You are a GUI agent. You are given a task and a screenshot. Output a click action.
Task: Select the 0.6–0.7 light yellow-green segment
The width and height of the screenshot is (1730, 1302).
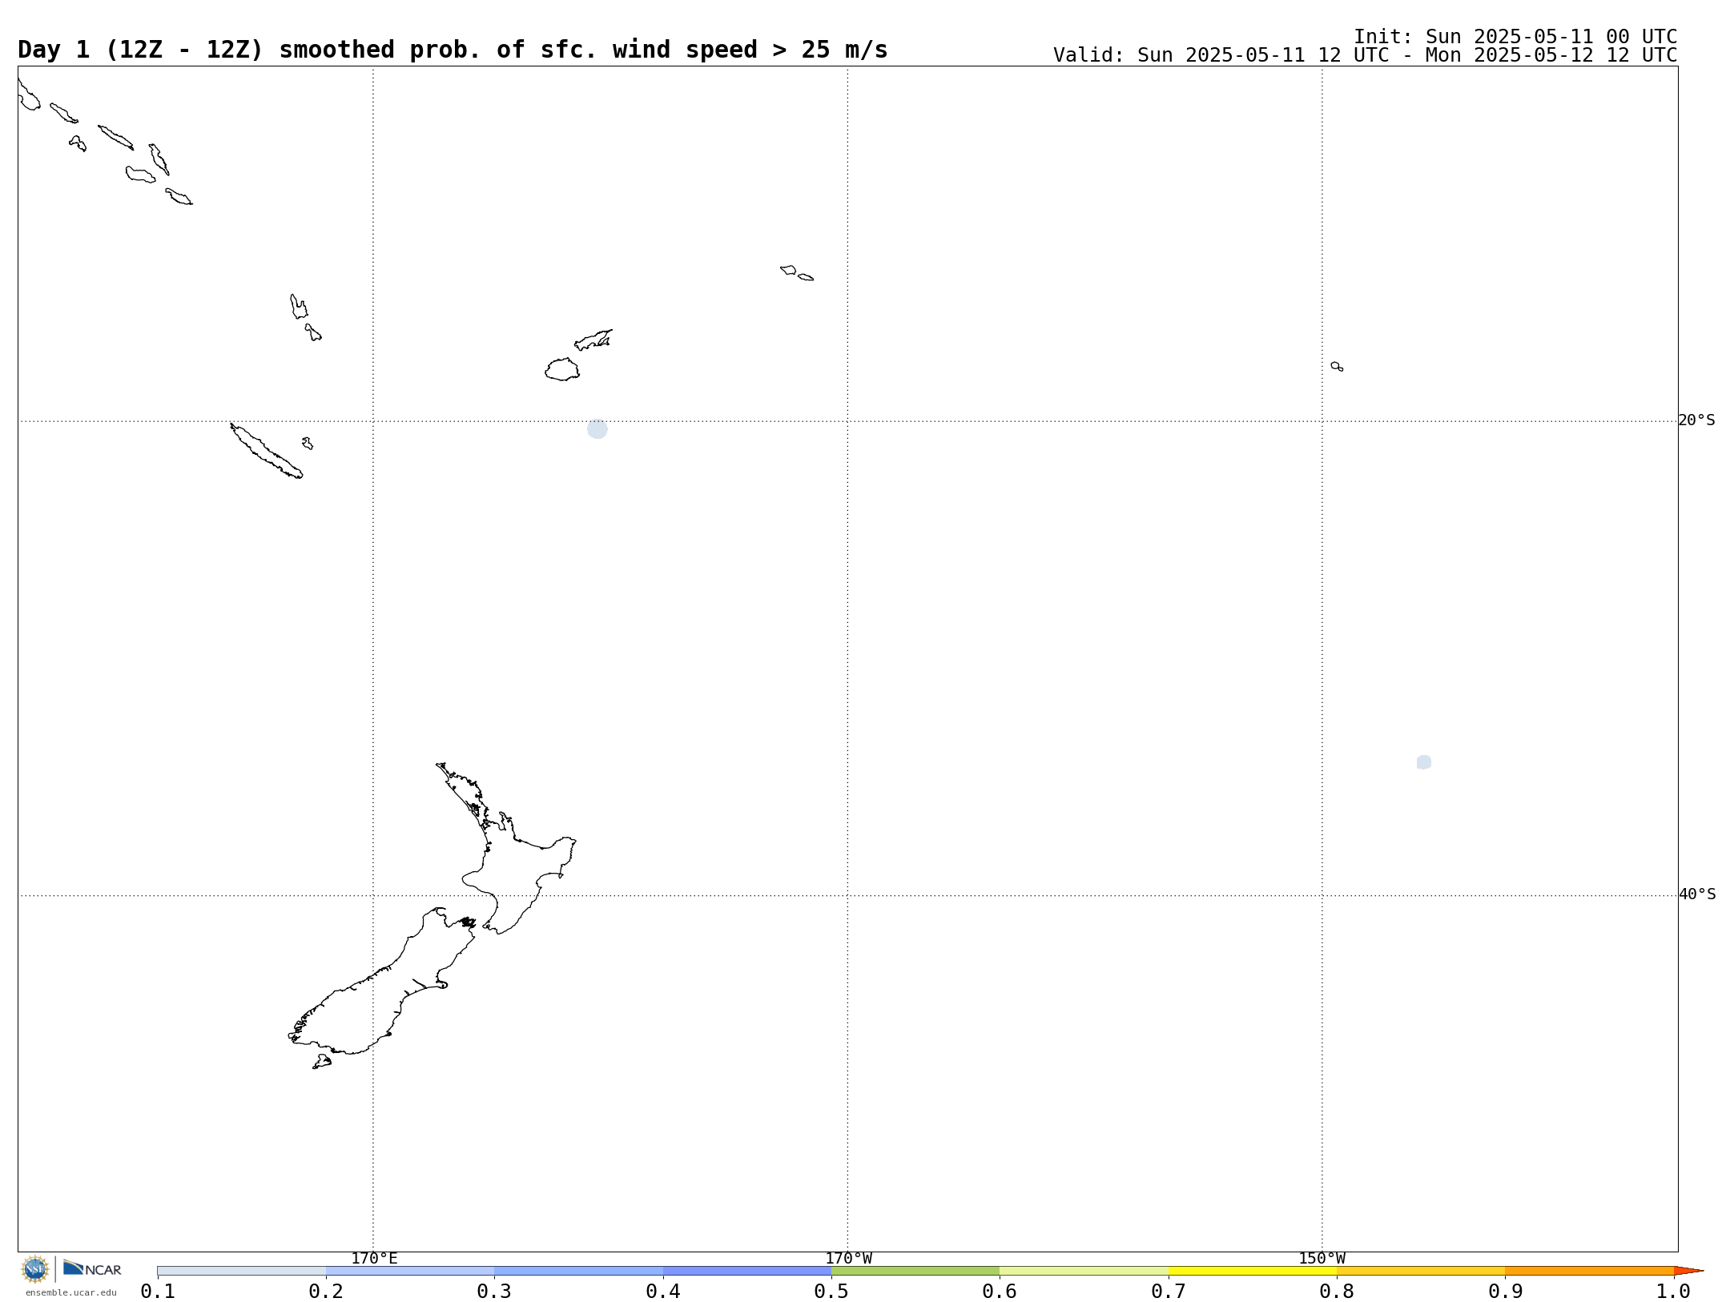(x=1084, y=1271)
